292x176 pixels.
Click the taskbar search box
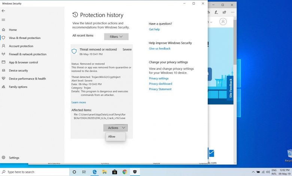tap(35, 172)
